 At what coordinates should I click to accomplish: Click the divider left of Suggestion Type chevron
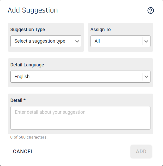point(73,41)
